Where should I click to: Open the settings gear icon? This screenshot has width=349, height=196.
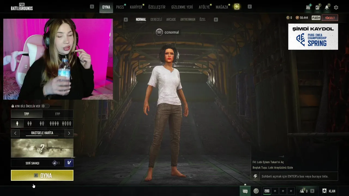[x=336, y=7]
